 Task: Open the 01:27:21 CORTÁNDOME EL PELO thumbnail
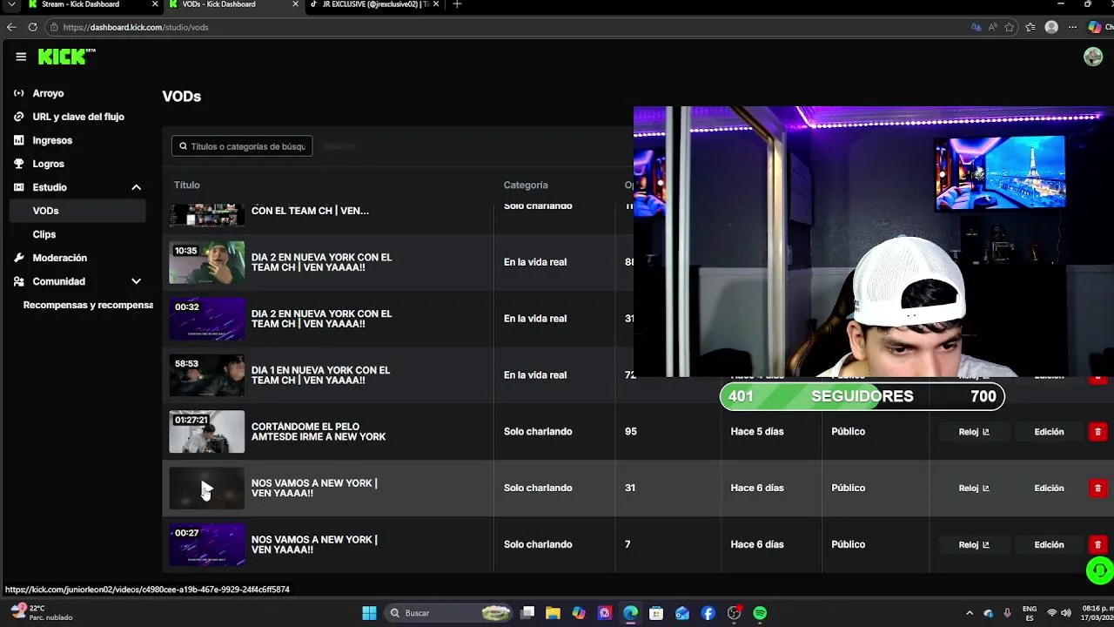coord(207,432)
